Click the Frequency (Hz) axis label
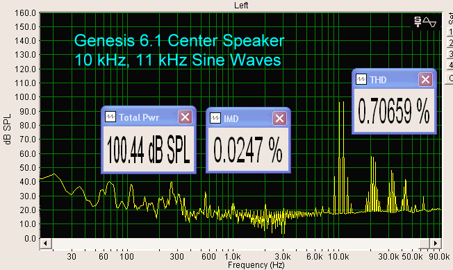The image size is (453, 270). click(x=256, y=265)
